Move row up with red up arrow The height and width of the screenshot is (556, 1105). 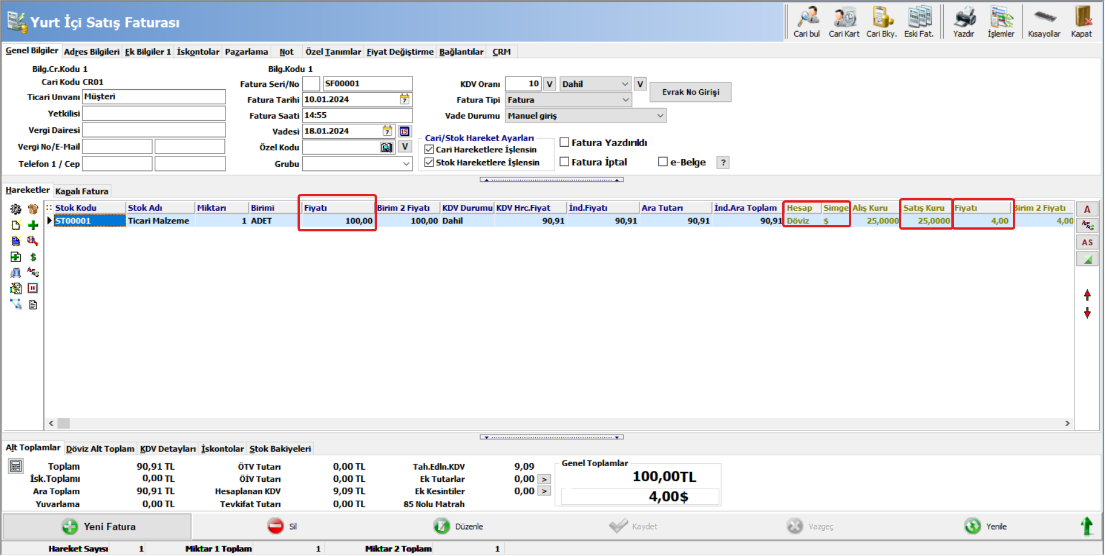coord(1087,295)
